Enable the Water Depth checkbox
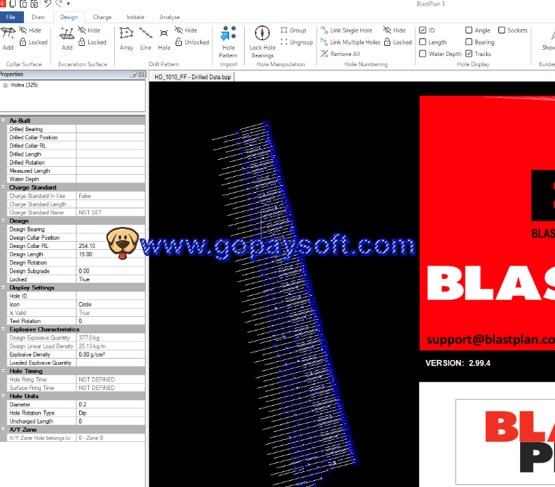The height and width of the screenshot is (487, 555). coord(422,54)
